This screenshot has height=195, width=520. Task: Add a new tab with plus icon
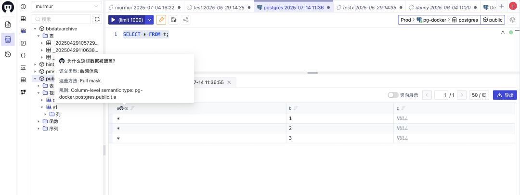pyautogui.click(x=501, y=6)
